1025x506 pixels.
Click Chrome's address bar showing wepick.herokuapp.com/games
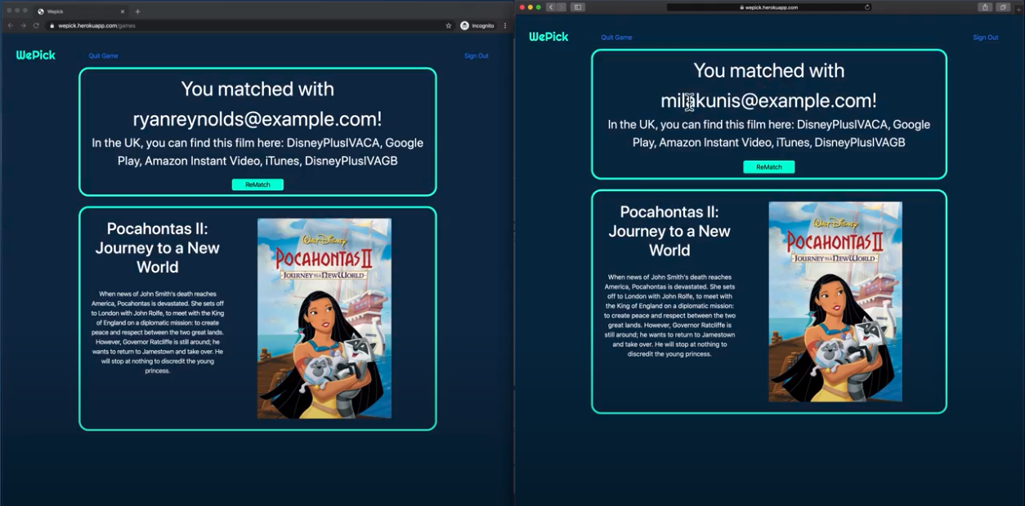click(x=245, y=25)
